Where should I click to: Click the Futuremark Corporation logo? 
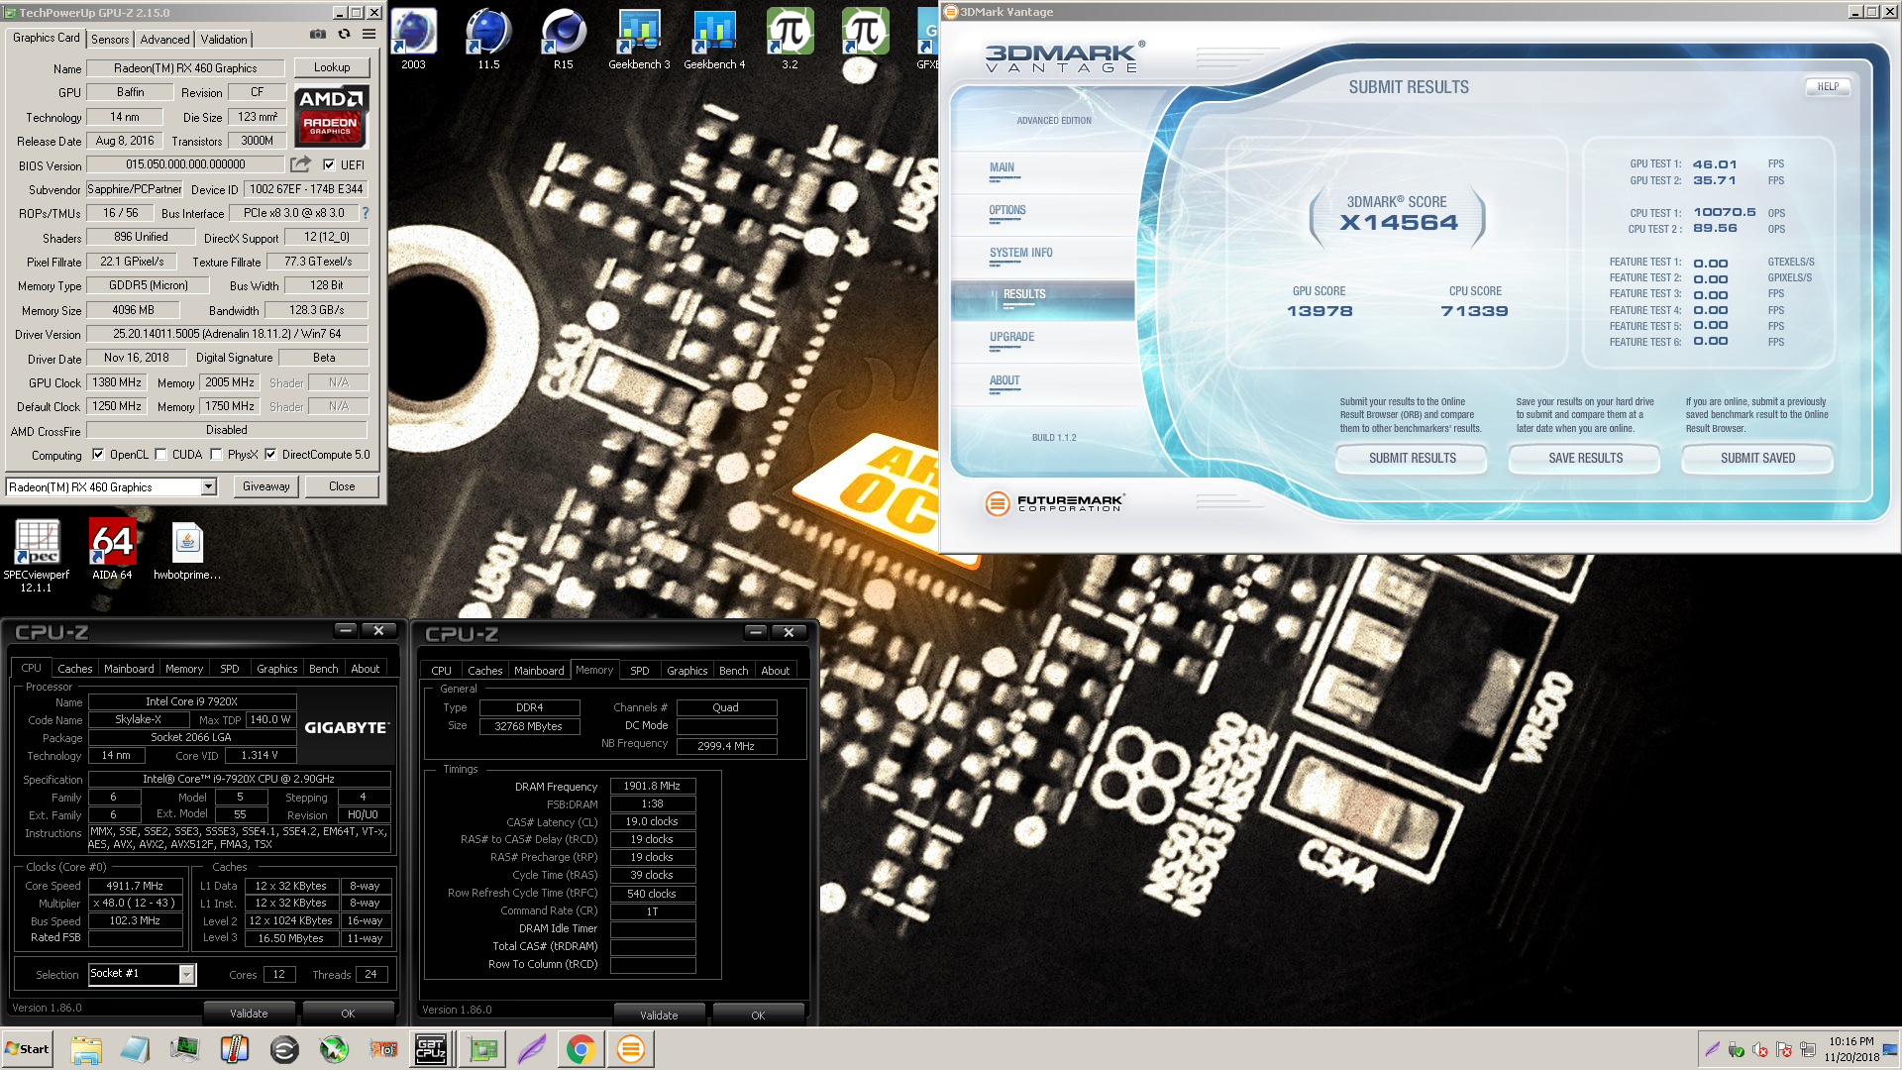click(x=1056, y=503)
